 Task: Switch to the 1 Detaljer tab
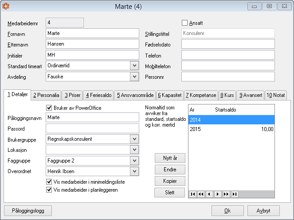[17, 95]
